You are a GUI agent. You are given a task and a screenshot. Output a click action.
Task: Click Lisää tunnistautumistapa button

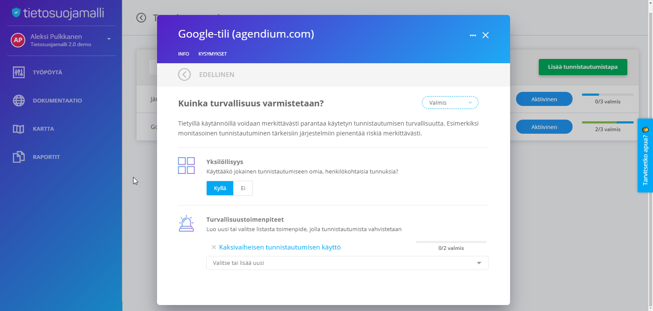coord(583,67)
